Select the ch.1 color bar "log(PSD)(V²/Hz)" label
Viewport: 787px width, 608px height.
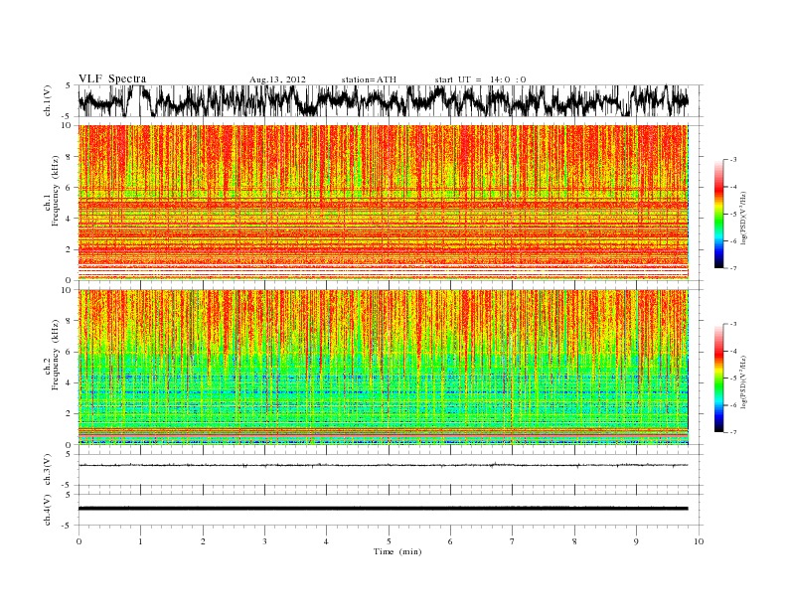(x=744, y=218)
